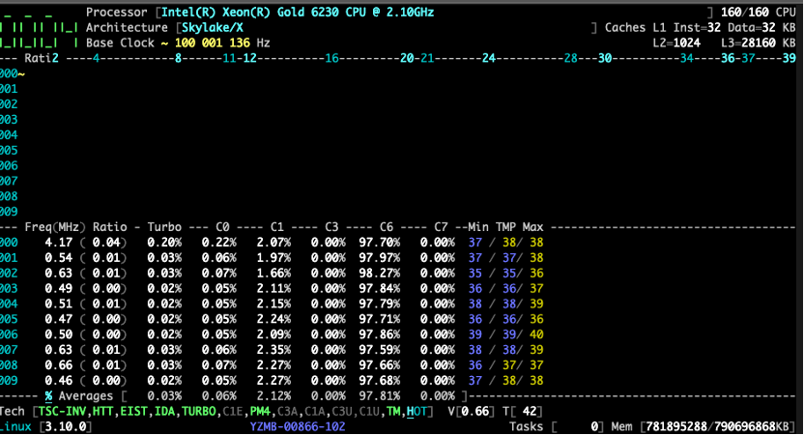Viewport: 804px width, 435px height.
Task: Click the PM4 tech flag
Action: click(260, 412)
